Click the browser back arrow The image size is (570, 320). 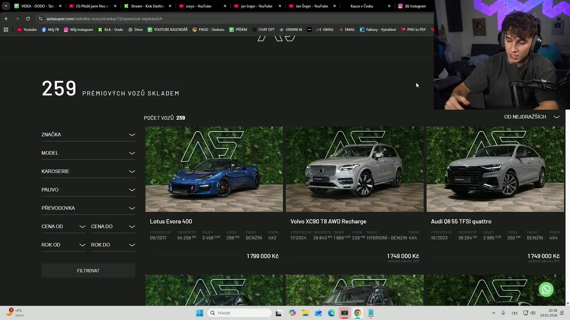click(x=6, y=19)
